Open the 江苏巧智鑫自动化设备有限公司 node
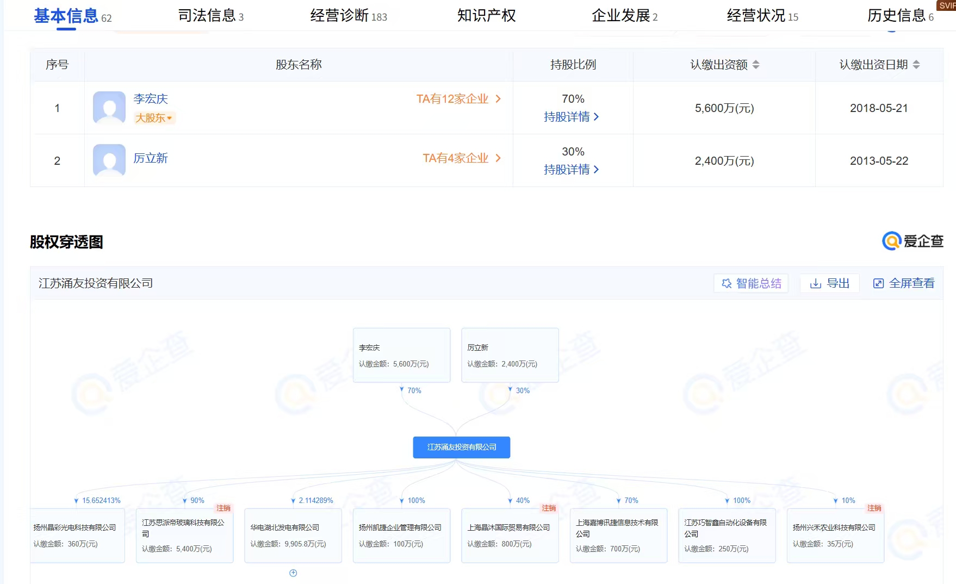The height and width of the screenshot is (584, 956). [727, 536]
